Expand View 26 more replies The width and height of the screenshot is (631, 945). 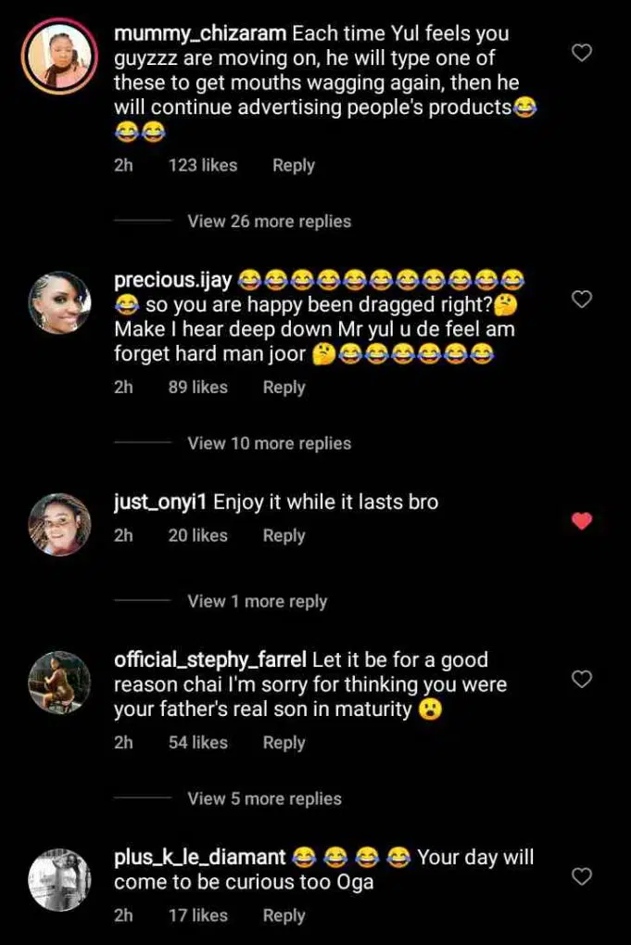point(269,222)
